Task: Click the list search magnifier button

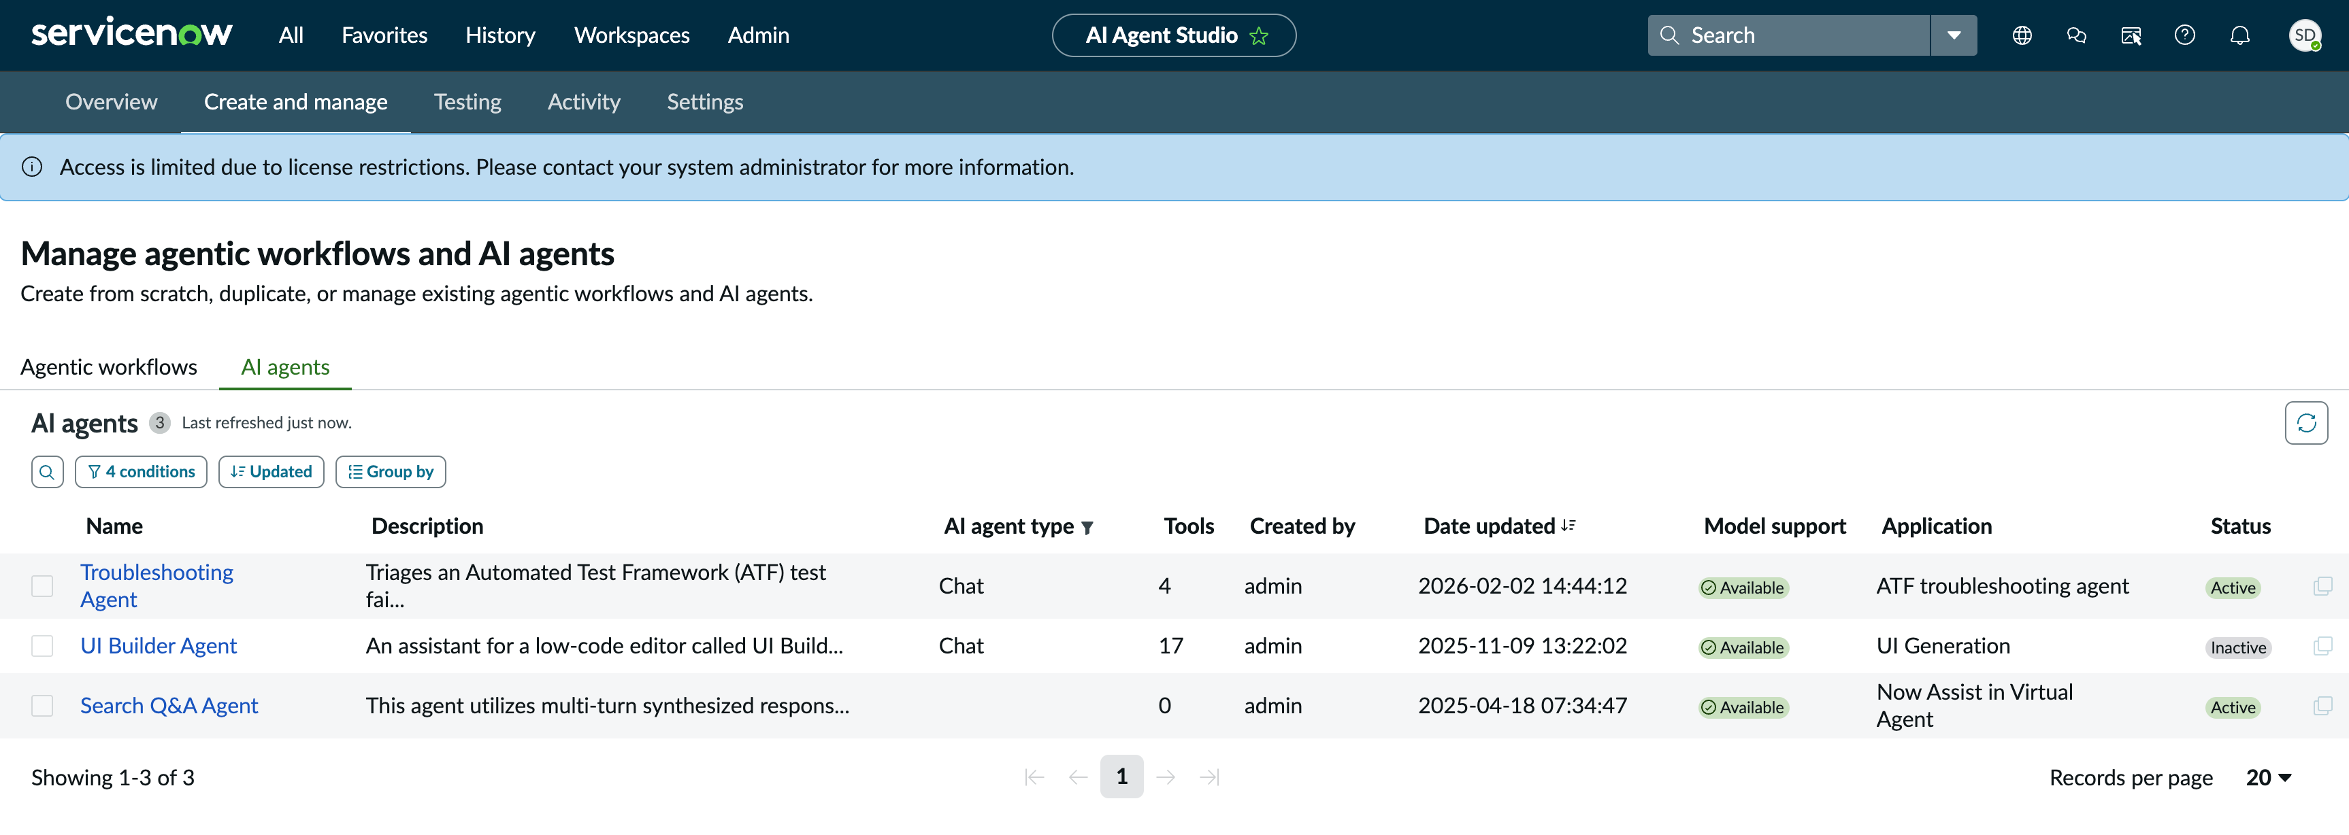Action: (x=48, y=472)
